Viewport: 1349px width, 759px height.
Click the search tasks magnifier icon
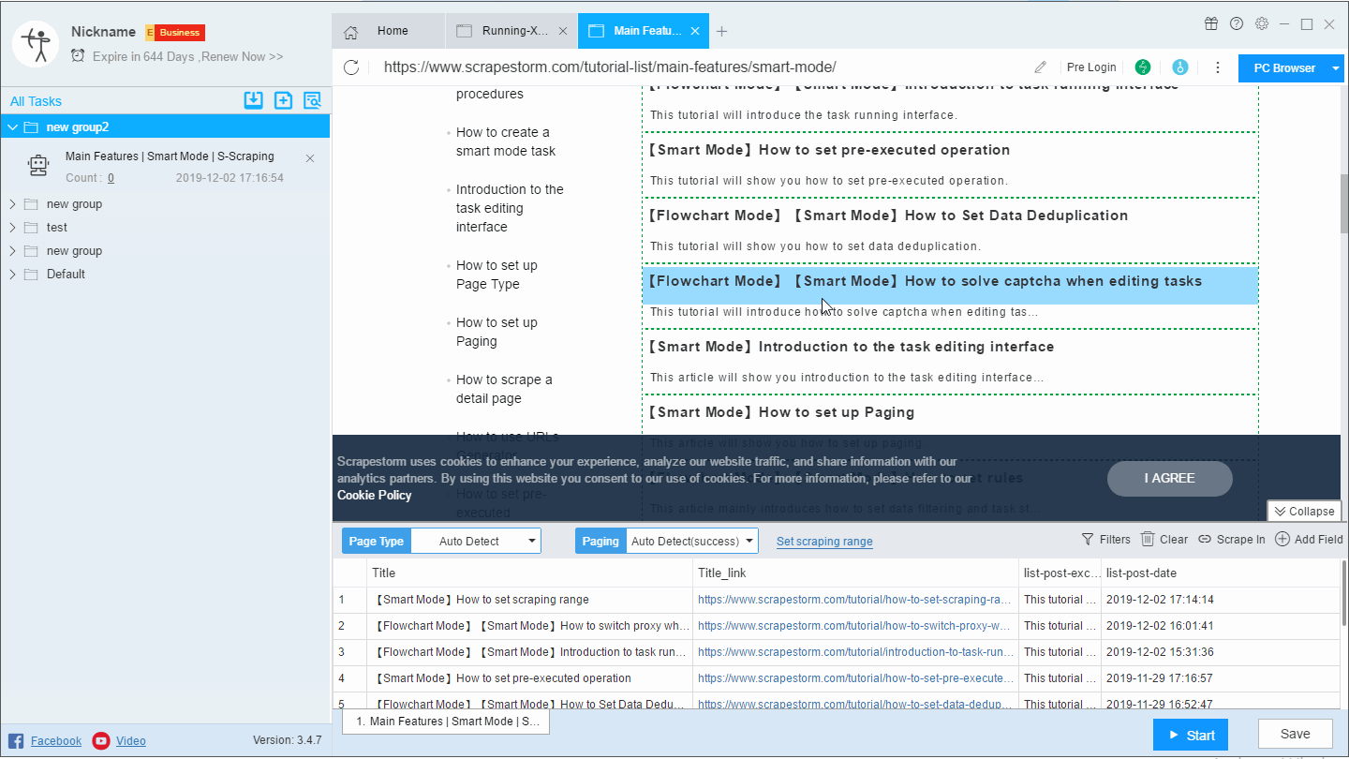point(312,101)
